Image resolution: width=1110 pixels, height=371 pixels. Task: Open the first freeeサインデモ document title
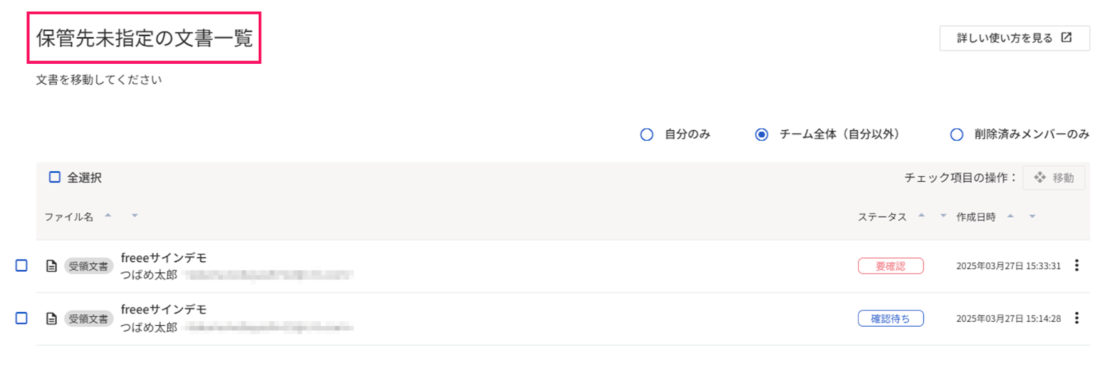164,257
